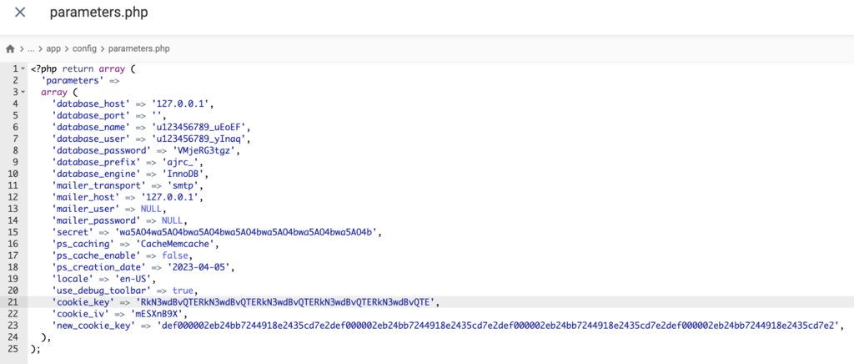The width and height of the screenshot is (854, 364).
Task: Click the database_password value 'VMjeRG3tgz'
Action: tap(210, 150)
